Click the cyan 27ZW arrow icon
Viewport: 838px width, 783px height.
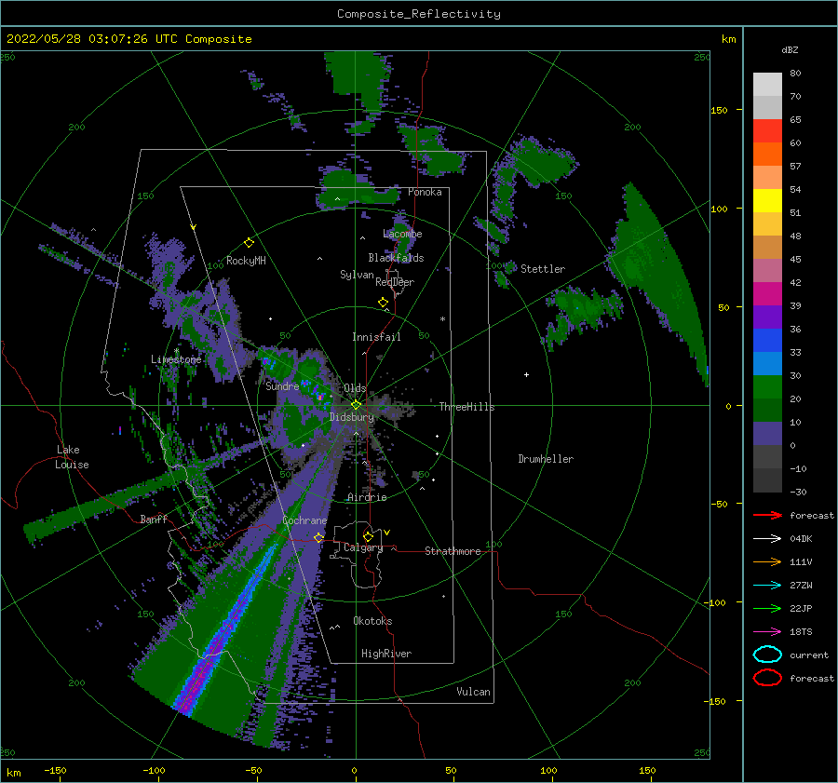767,586
